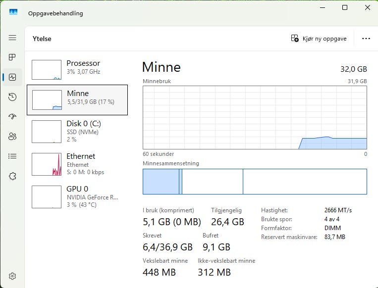Click the in-use segment of Minnesammensetning bar

[161, 182]
